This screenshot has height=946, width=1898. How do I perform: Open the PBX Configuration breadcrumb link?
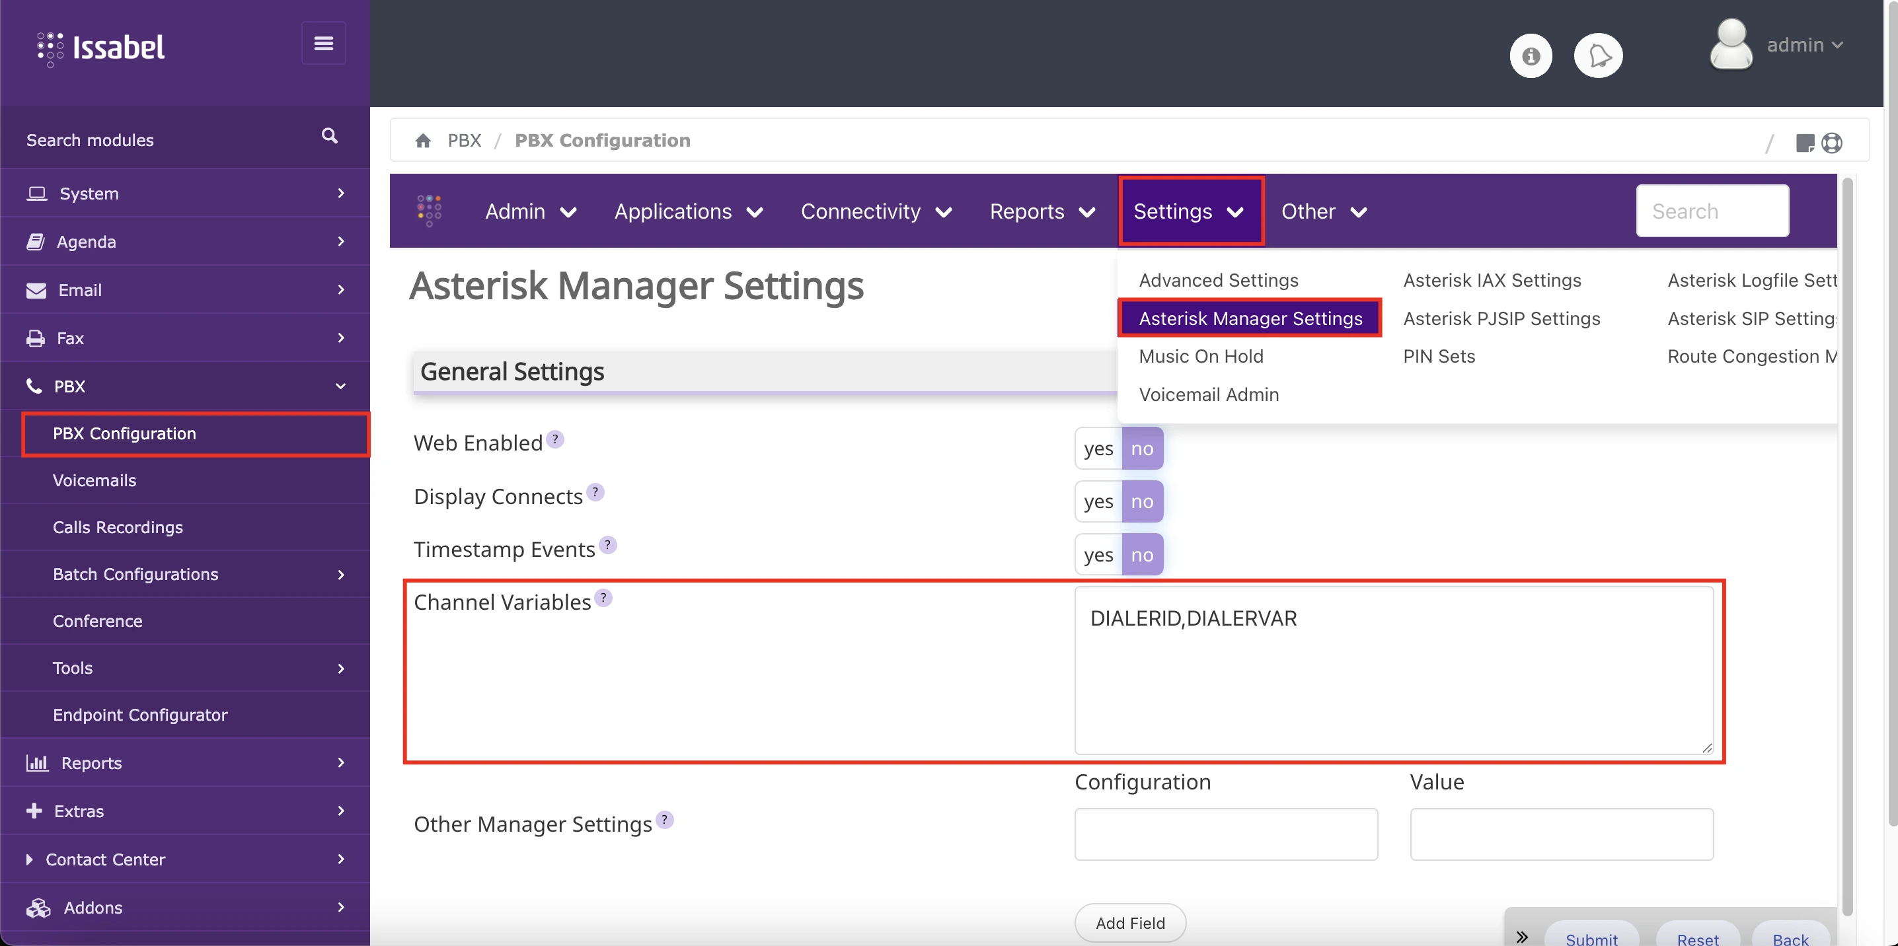pyautogui.click(x=602, y=140)
